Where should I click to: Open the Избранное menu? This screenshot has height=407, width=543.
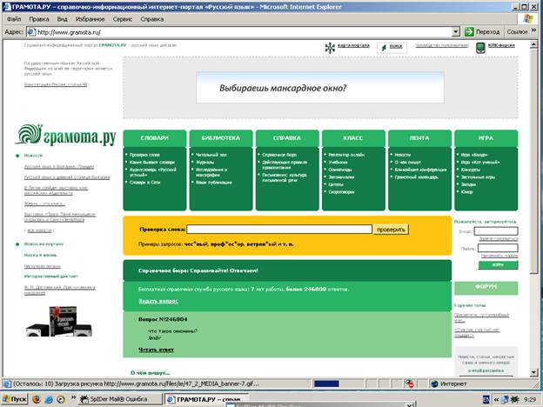tap(90, 19)
